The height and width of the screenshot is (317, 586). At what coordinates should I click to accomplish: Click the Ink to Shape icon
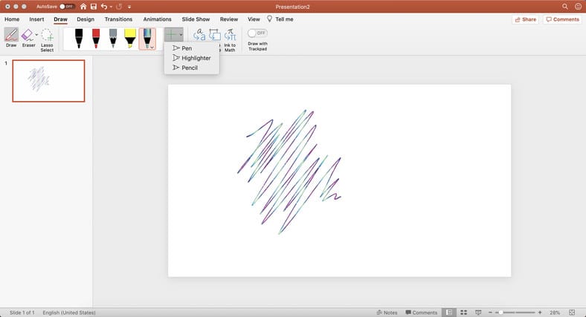(214, 35)
